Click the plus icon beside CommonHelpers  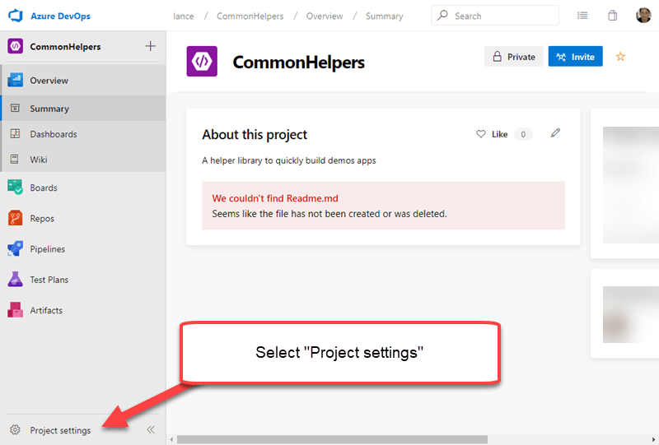pos(150,46)
